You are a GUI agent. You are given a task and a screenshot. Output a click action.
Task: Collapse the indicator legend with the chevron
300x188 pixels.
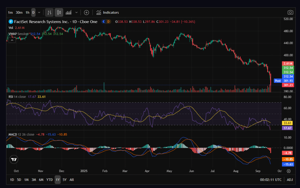12,40
